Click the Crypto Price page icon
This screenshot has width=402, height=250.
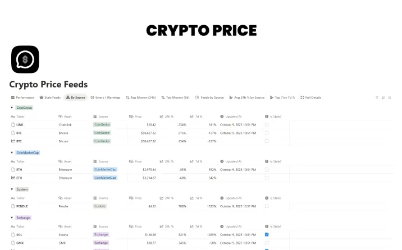click(x=25, y=59)
